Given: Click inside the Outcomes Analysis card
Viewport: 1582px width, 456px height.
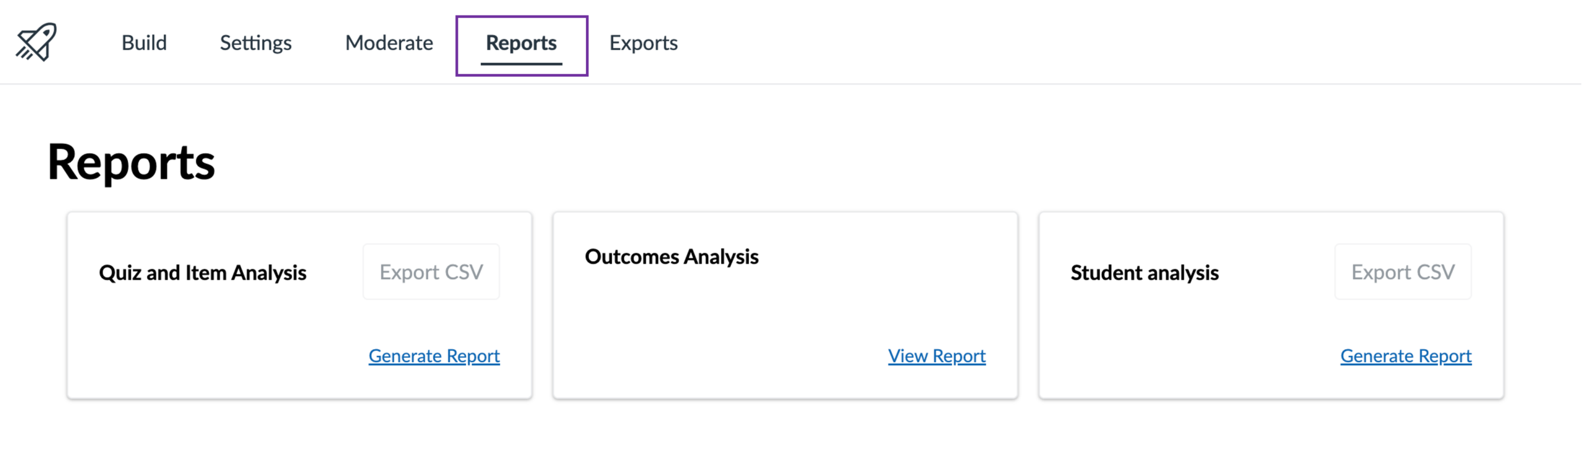Looking at the screenshot, I should pos(785,303).
